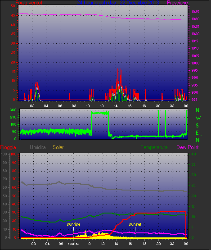The image size is (211, 250).
Task: Click the yellow solar radiation area near noon
Action: (100, 236)
